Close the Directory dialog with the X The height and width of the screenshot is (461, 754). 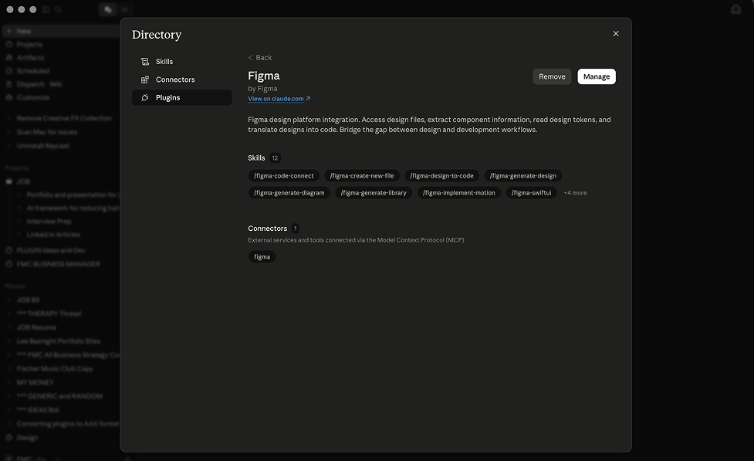616,34
